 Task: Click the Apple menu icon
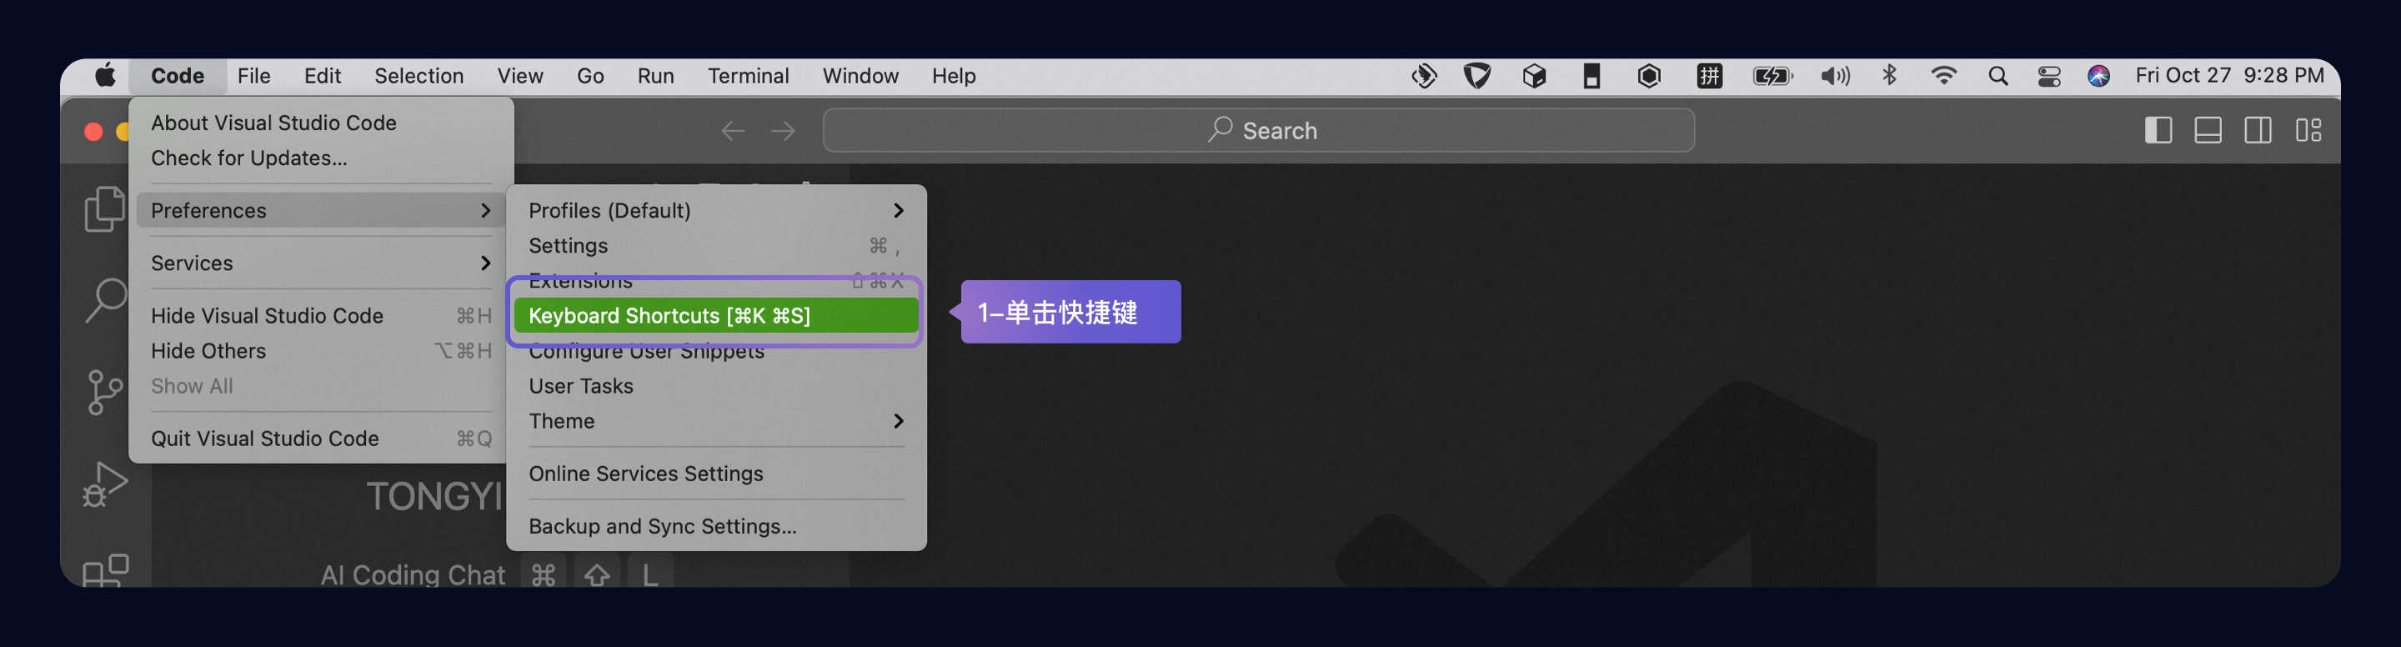(105, 76)
